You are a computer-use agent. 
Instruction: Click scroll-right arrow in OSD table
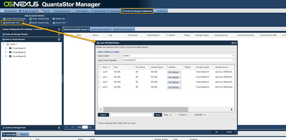pos(232,110)
